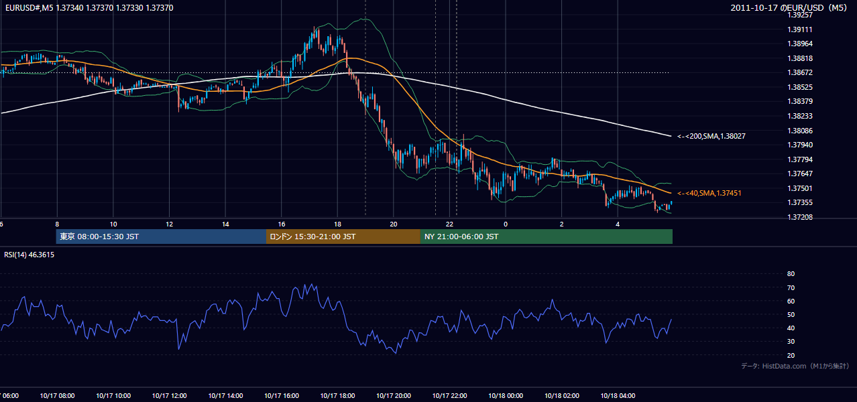Click the 10/17 12:00 time label
Viewport: 857px width, 402px height.
pos(169,396)
